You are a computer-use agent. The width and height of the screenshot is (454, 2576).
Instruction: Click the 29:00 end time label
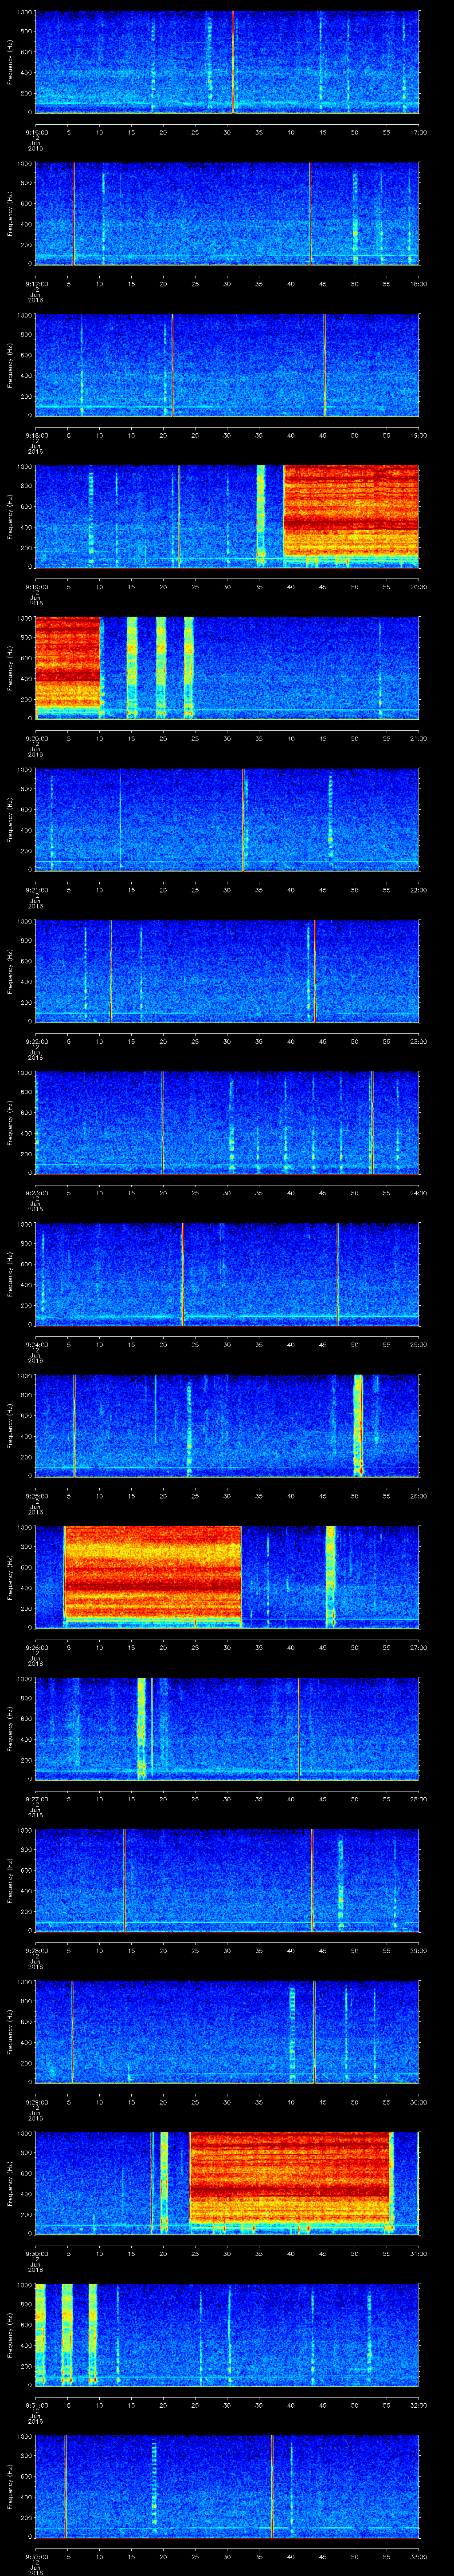click(419, 1950)
